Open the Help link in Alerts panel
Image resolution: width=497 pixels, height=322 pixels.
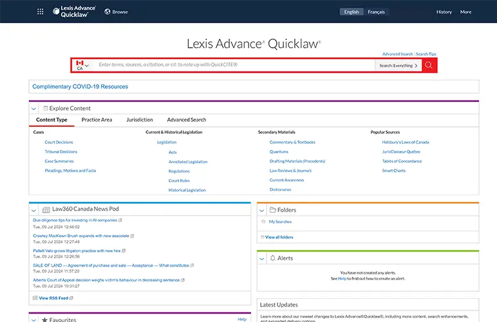click(342, 279)
